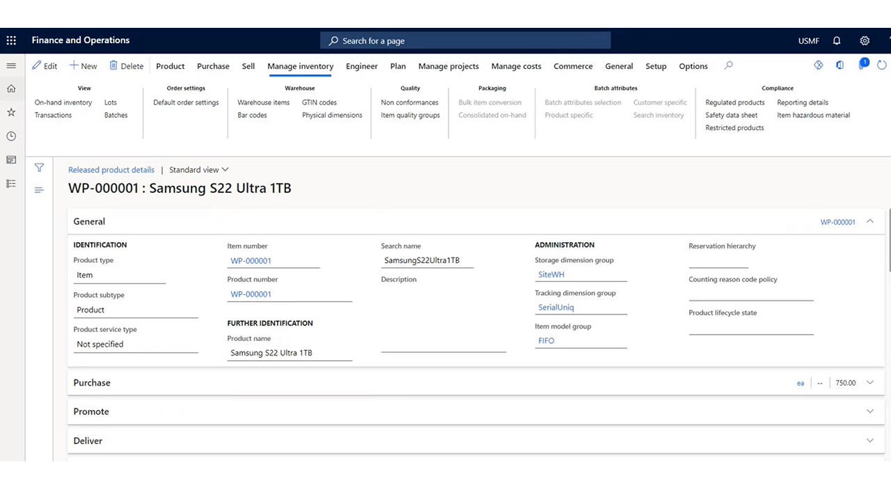The height and width of the screenshot is (501, 891).
Task: Open Default order settings
Action: (x=186, y=102)
